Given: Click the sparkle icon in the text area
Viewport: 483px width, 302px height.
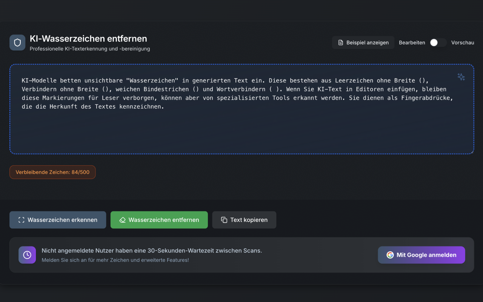Looking at the screenshot, I should [x=461, y=77].
